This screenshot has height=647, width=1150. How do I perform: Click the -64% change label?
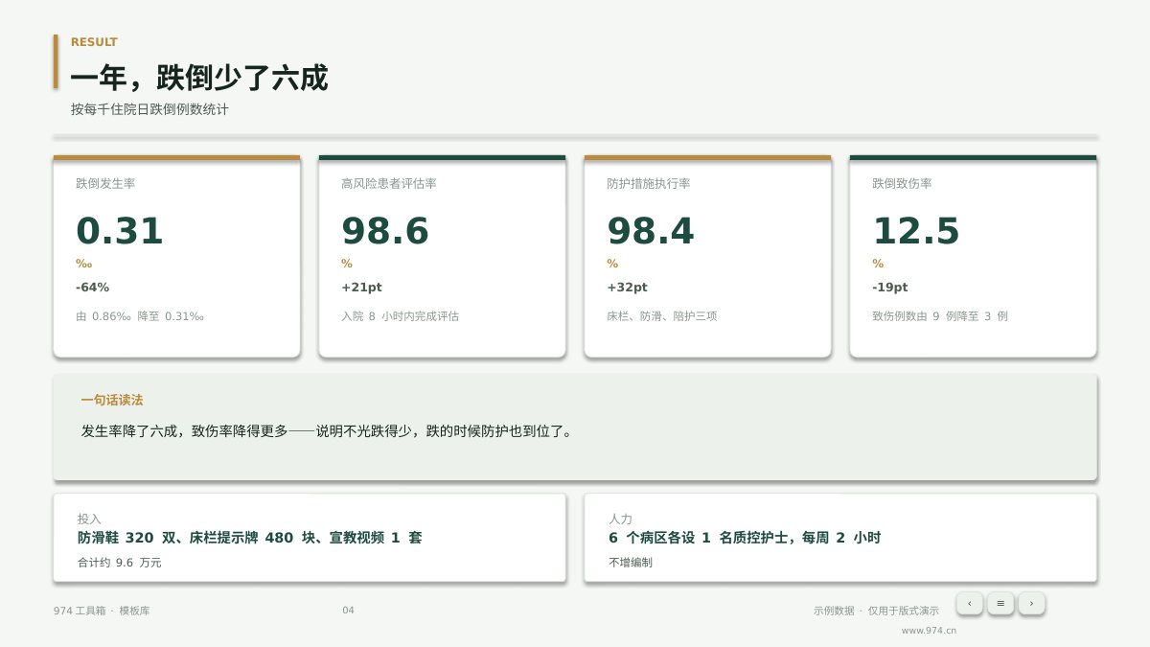(93, 288)
